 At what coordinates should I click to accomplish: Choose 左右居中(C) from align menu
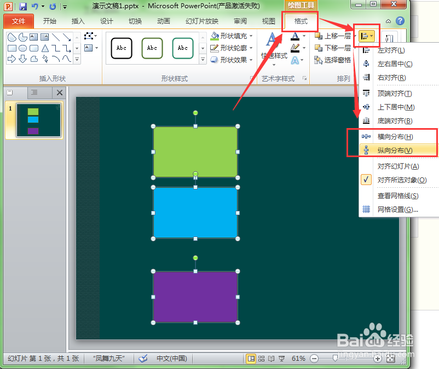point(398,64)
